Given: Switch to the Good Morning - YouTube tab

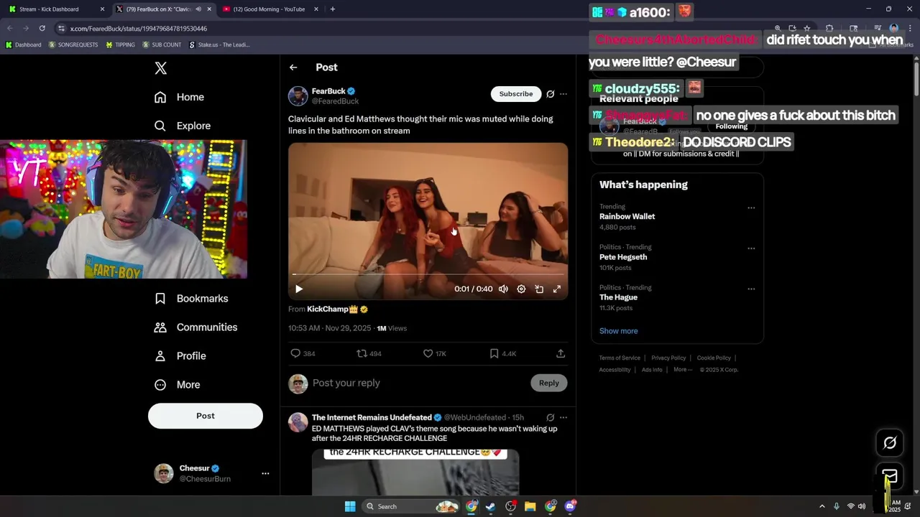Looking at the screenshot, I should coord(268,9).
